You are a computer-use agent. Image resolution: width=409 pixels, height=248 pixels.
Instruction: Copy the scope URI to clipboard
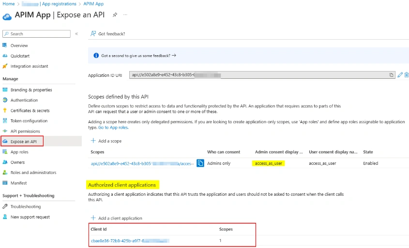(x=200, y=163)
